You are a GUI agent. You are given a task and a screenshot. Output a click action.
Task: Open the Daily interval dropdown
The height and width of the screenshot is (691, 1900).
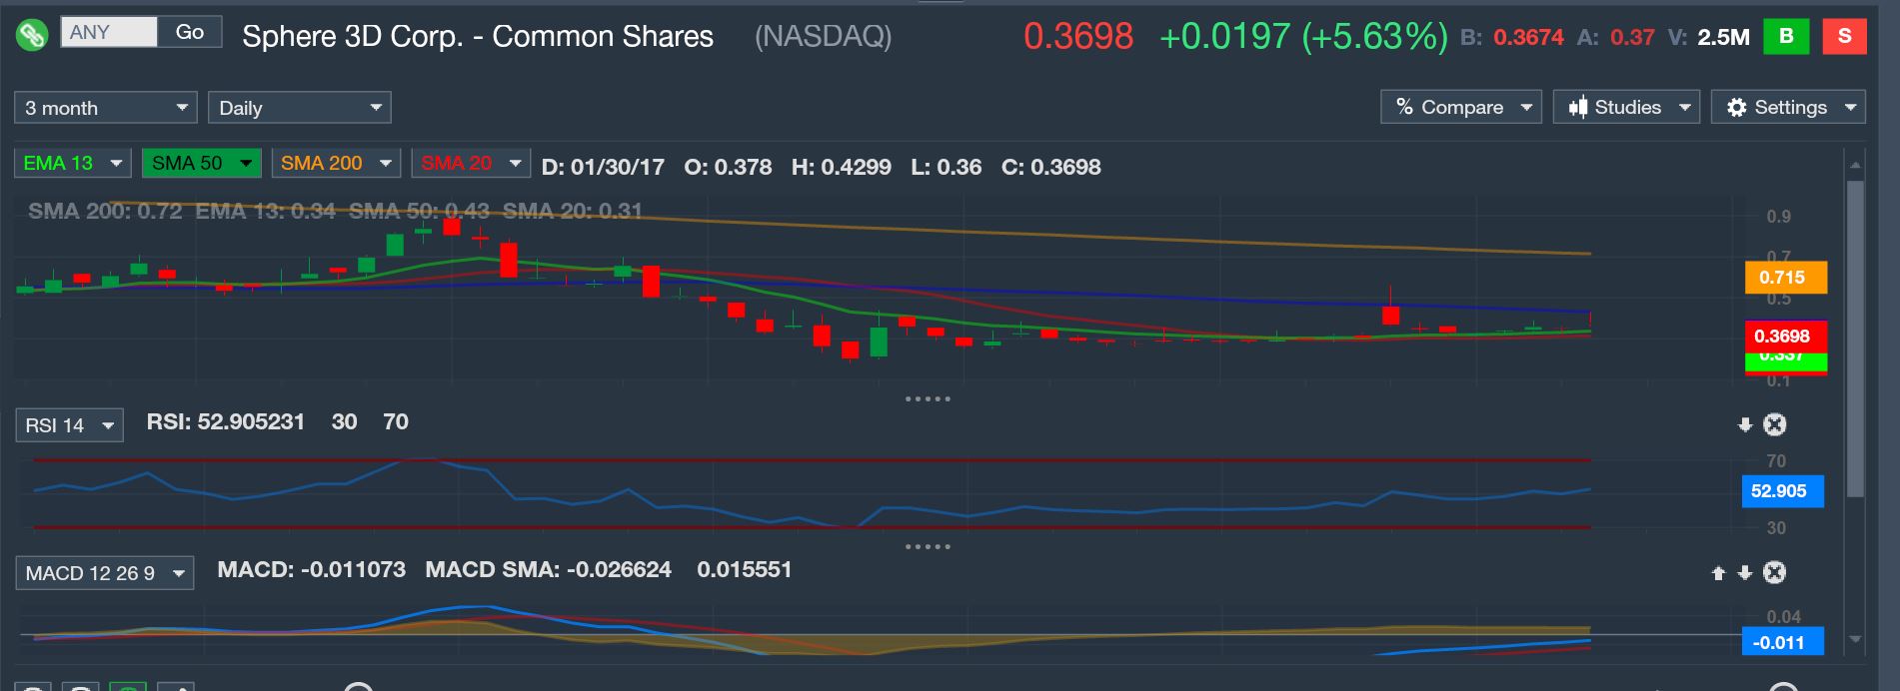tap(299, 108)
